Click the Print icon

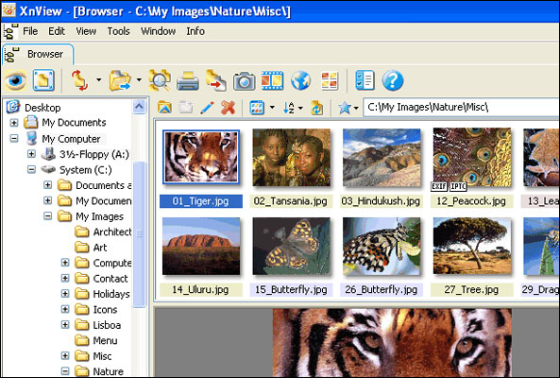click(188, 80)
